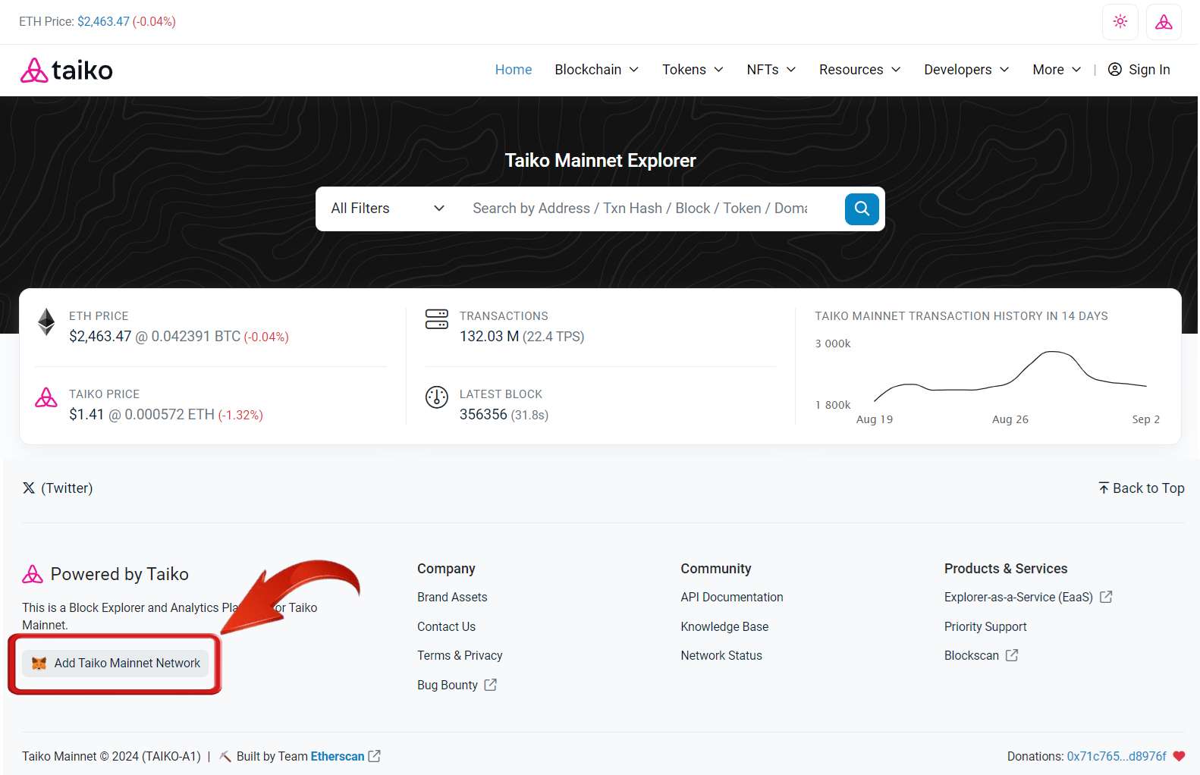Open Knowledge Base link

[724, 627]
